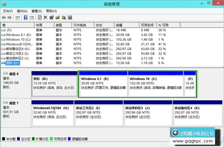Minimize the Disk Management window
This screenshot has height=148, width=224.
202,3
